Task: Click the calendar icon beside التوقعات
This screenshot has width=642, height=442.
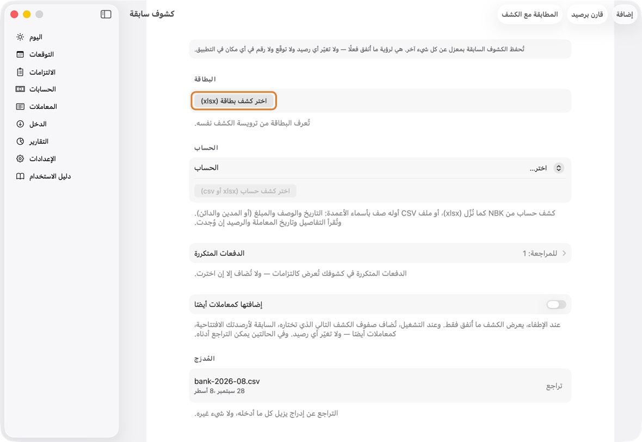Action: (x=20, y=54)
